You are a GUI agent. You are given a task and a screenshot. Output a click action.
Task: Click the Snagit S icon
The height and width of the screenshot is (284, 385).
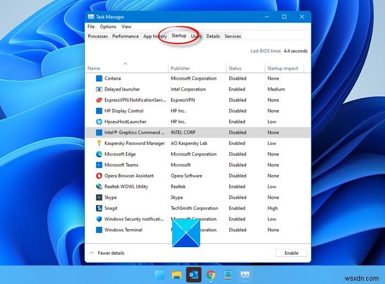click(x=99, y=208)
